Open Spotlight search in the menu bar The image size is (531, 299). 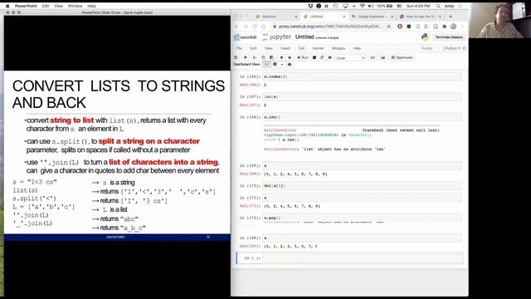(x=438, y=6)
